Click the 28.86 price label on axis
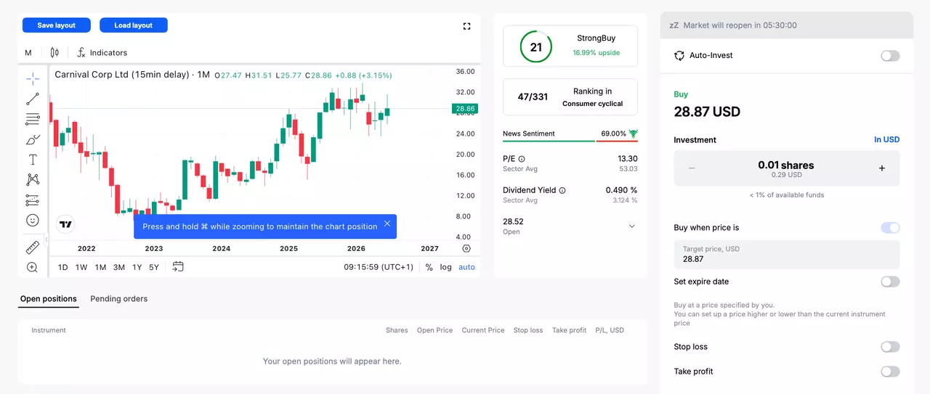This screenshot has height=394, width=930. 465,109
